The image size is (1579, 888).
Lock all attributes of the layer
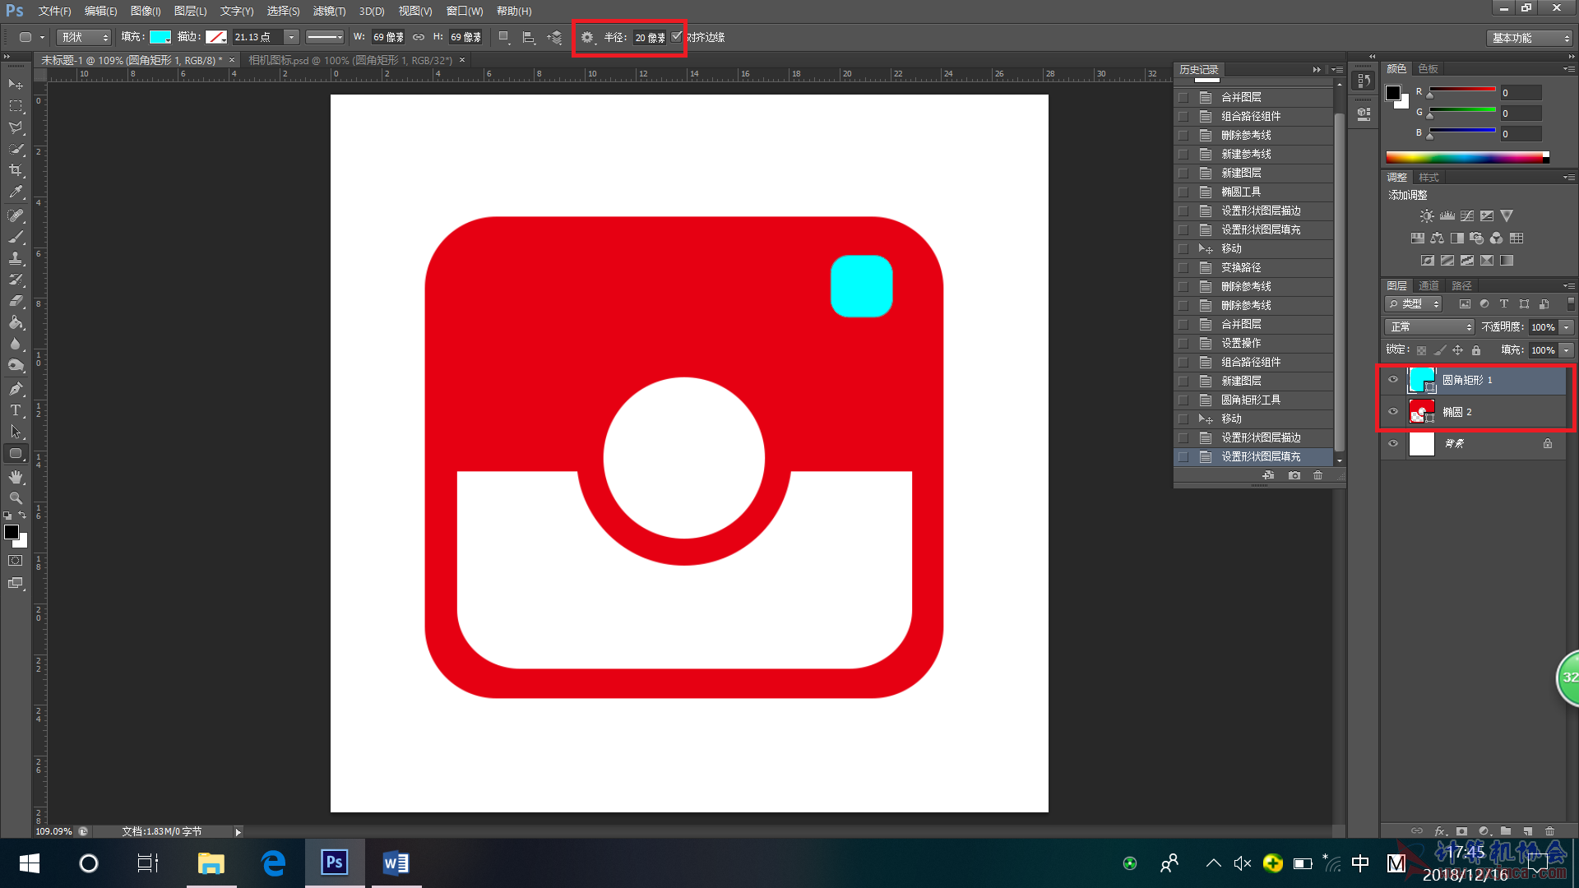coord(1476,350)
